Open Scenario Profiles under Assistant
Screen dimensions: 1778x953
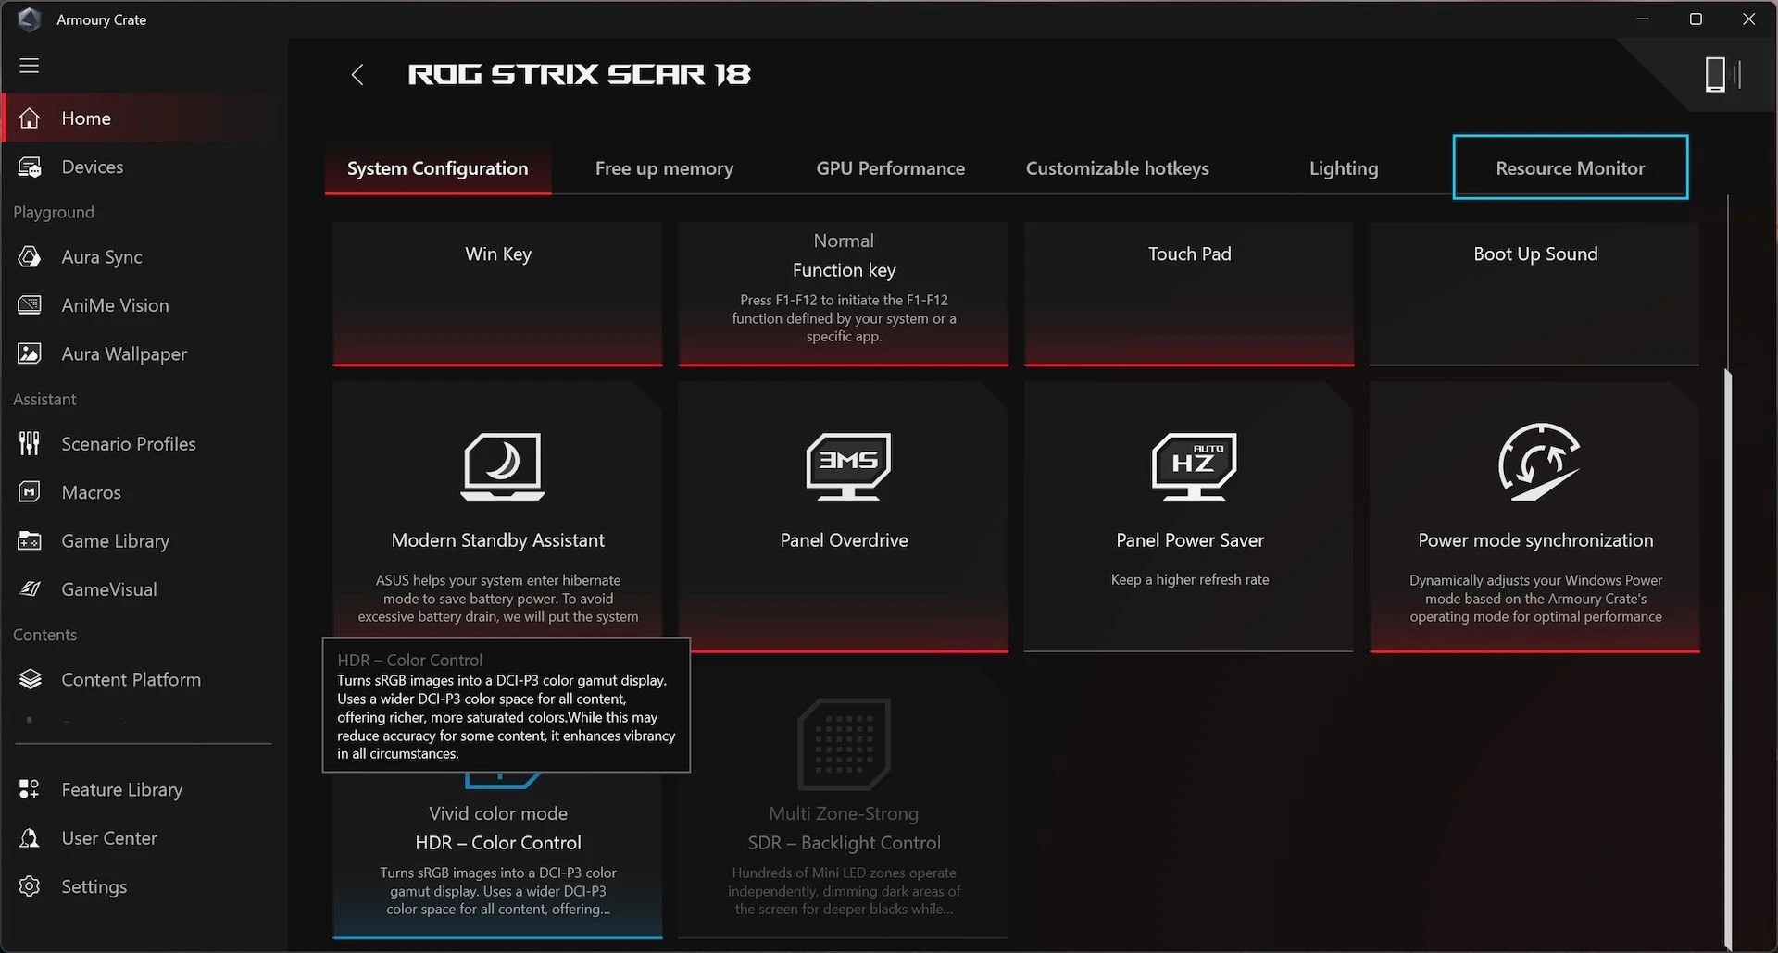(128, 443)
